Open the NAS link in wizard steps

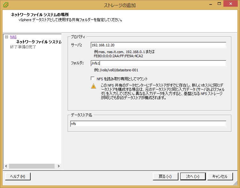click(13, 37)
